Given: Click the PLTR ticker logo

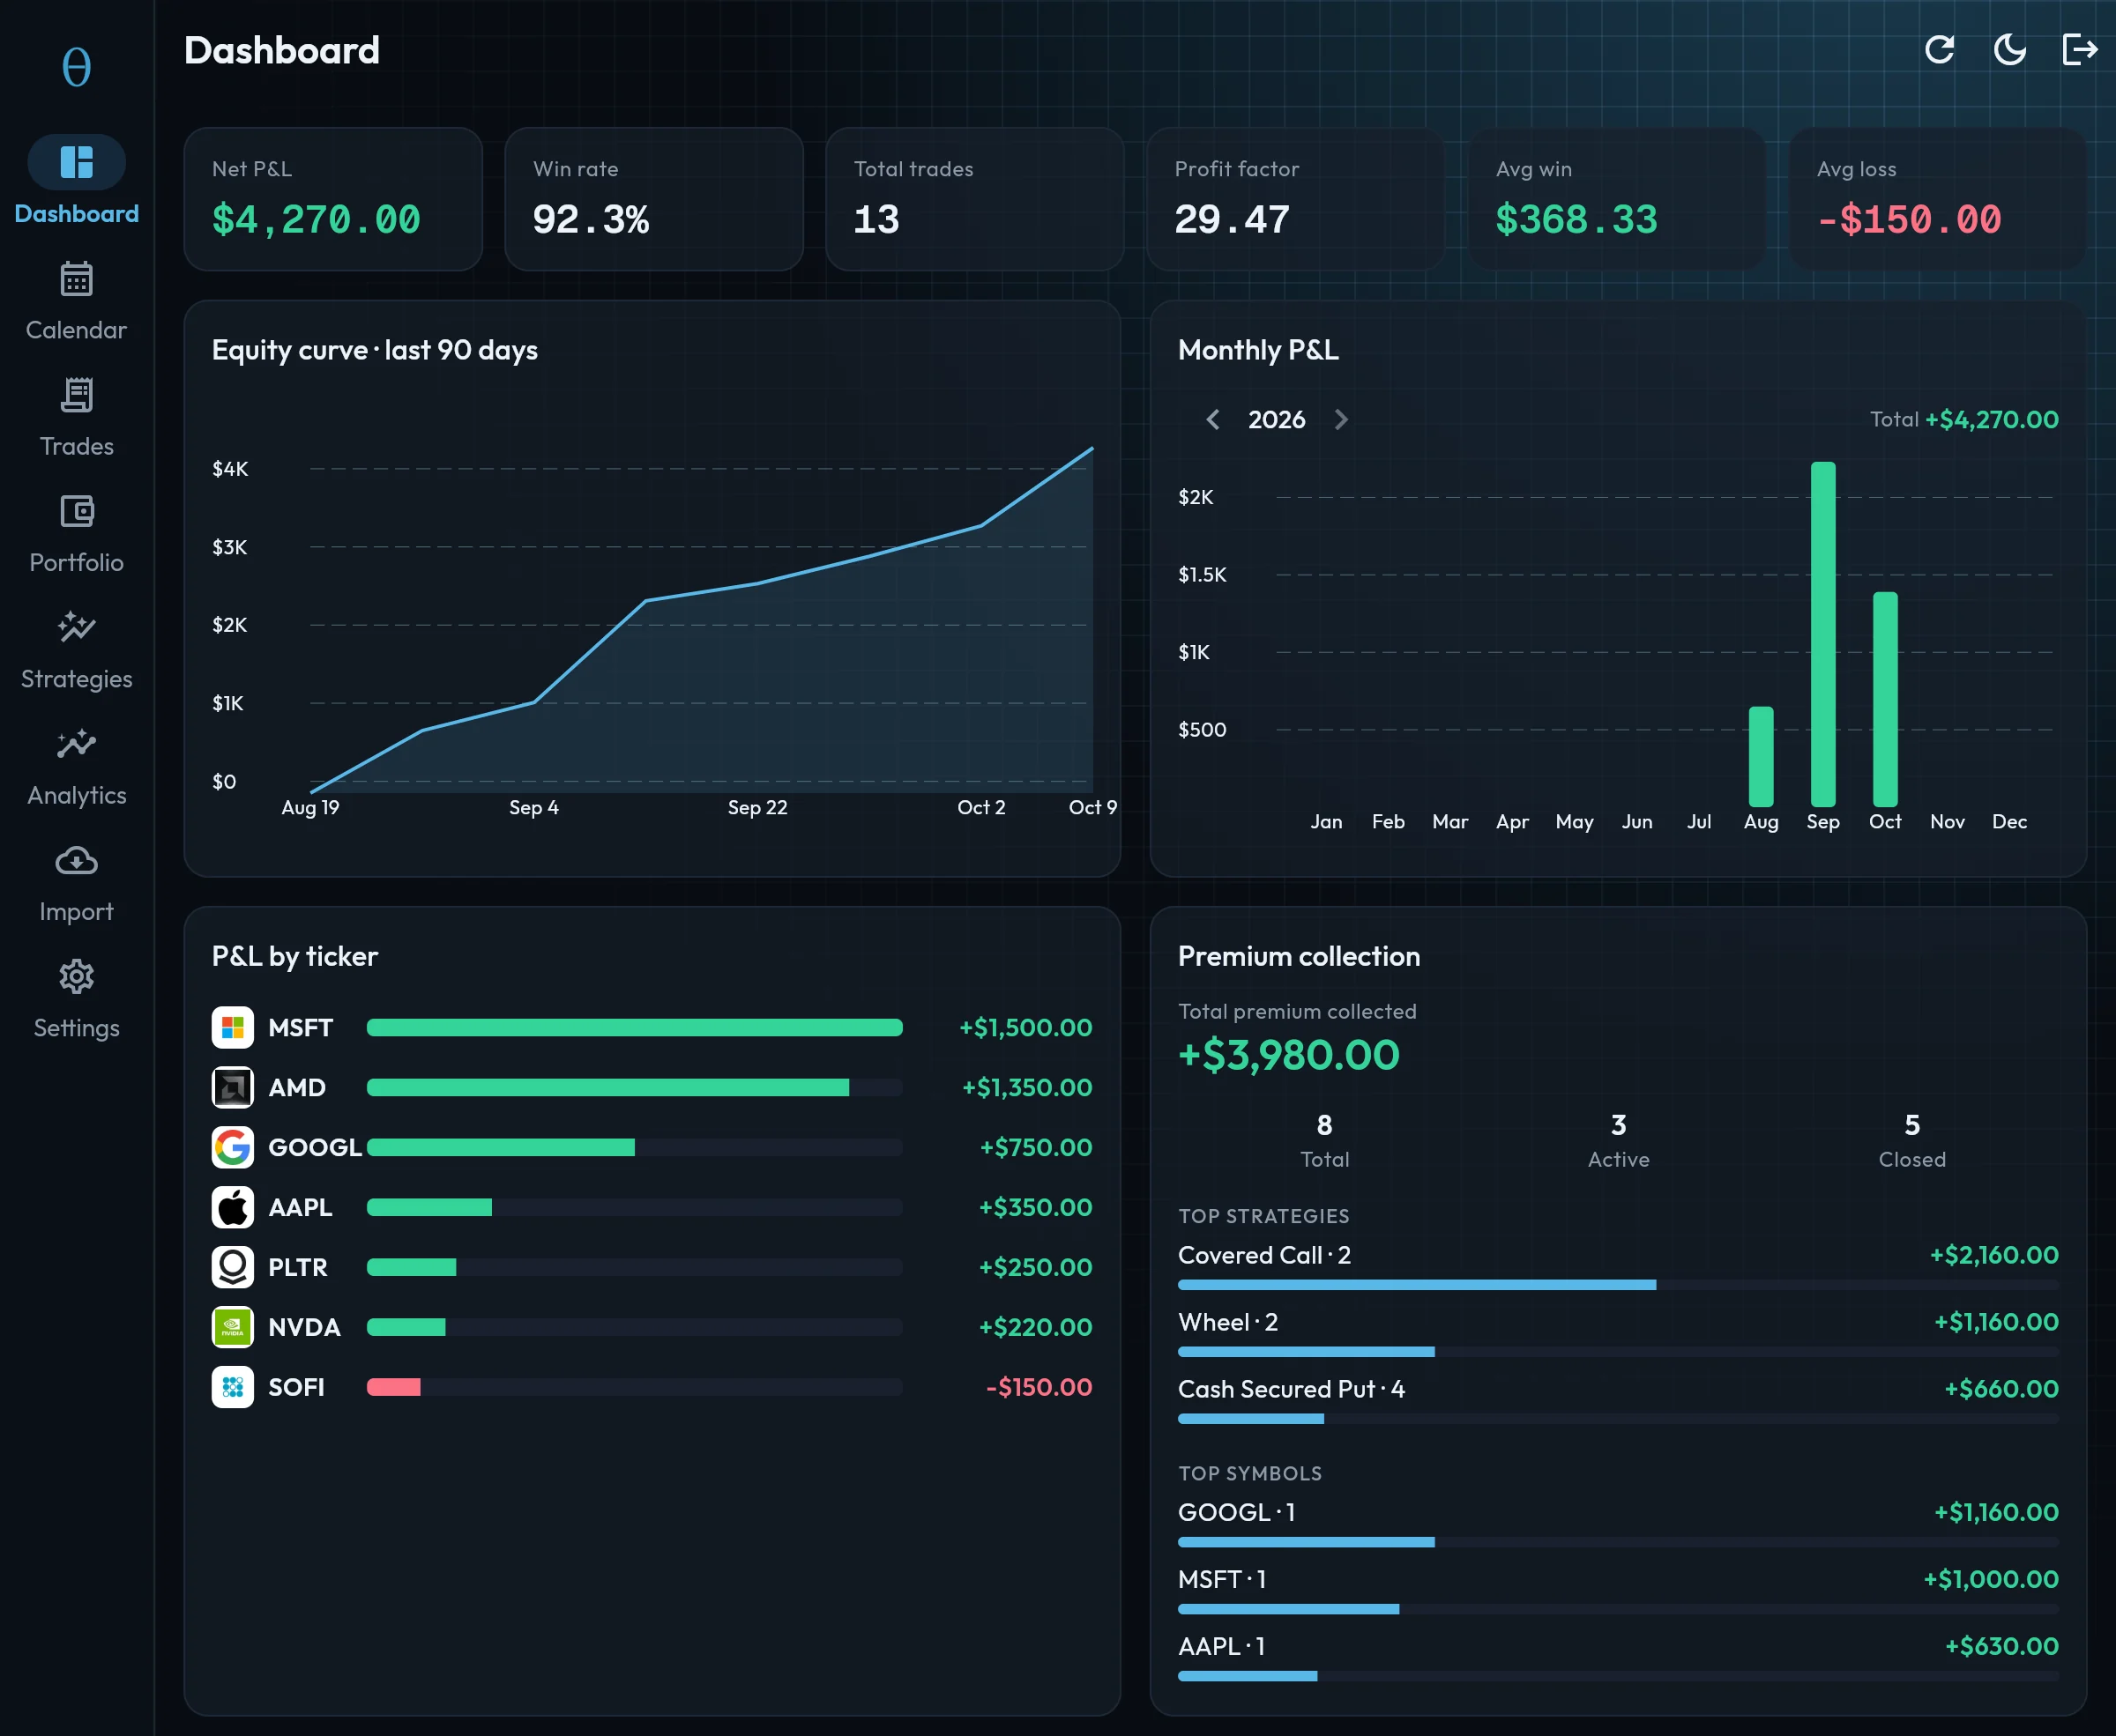Looking at the screenshot, I should pyautogui.click(x=232, y=1267).
